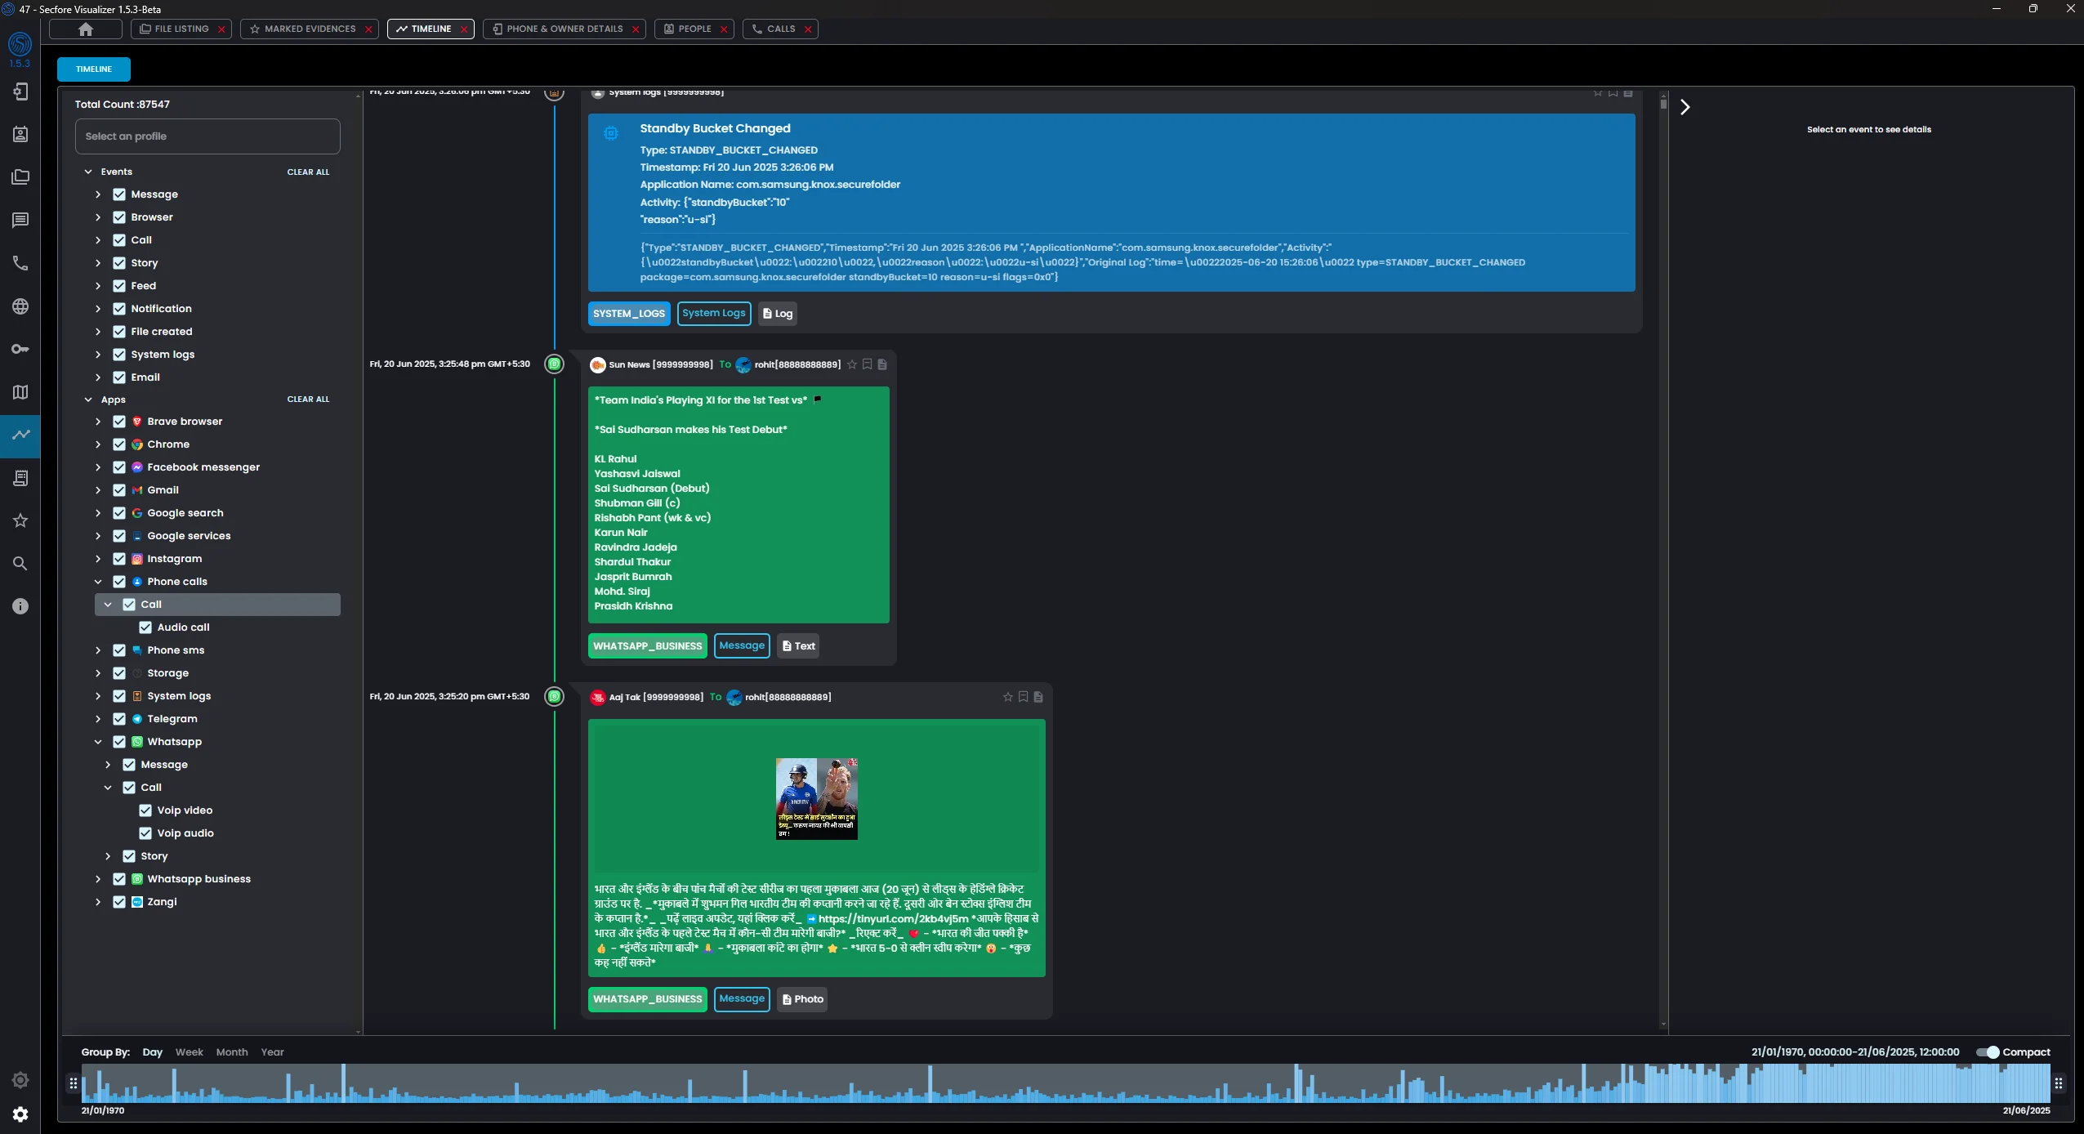Group timeline by Month
Screen dimensions: 2084x1134
point(231,1052)
